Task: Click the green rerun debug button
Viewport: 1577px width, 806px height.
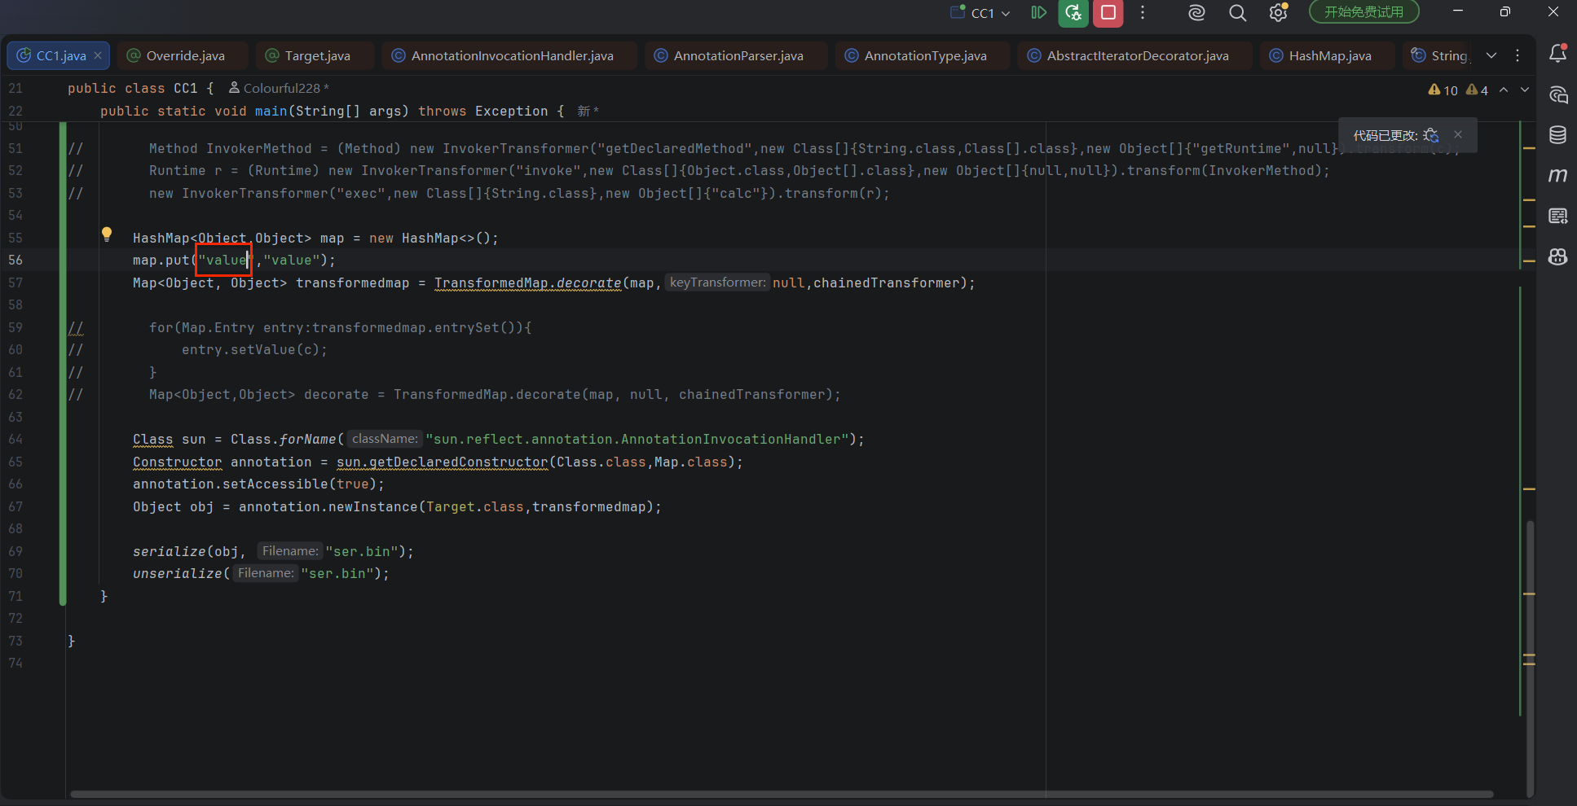Action: [x=1073, y=12]
